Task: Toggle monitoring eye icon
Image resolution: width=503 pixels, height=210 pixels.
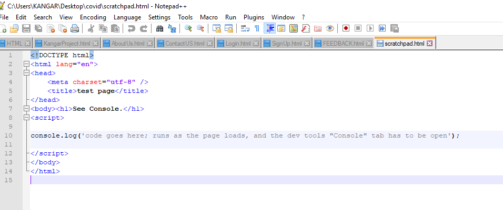Action: [330, 28]
